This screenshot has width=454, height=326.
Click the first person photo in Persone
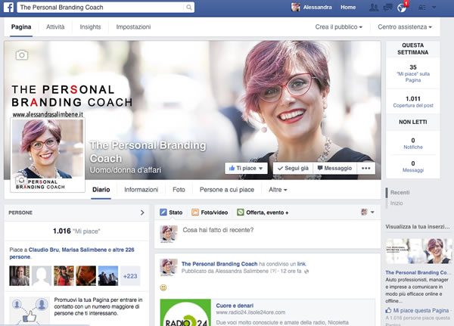pyautogui.click(x=20, y=276)
